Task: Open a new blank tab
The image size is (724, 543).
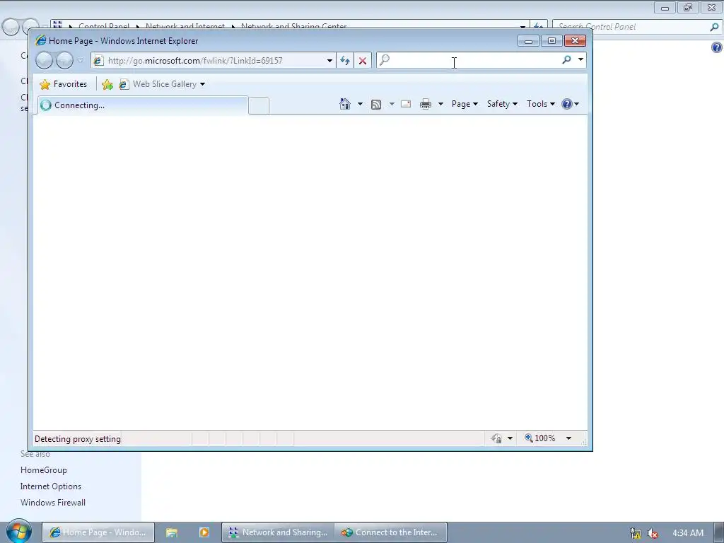Action: 259,106
